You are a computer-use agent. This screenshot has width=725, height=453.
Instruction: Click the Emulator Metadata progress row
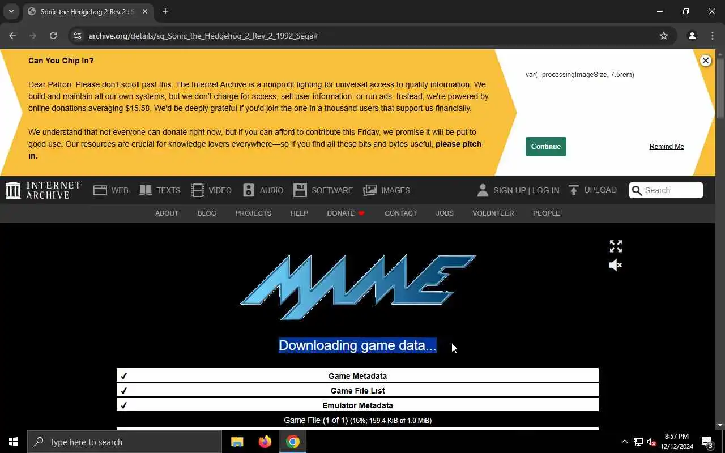(x=357, y=405)
